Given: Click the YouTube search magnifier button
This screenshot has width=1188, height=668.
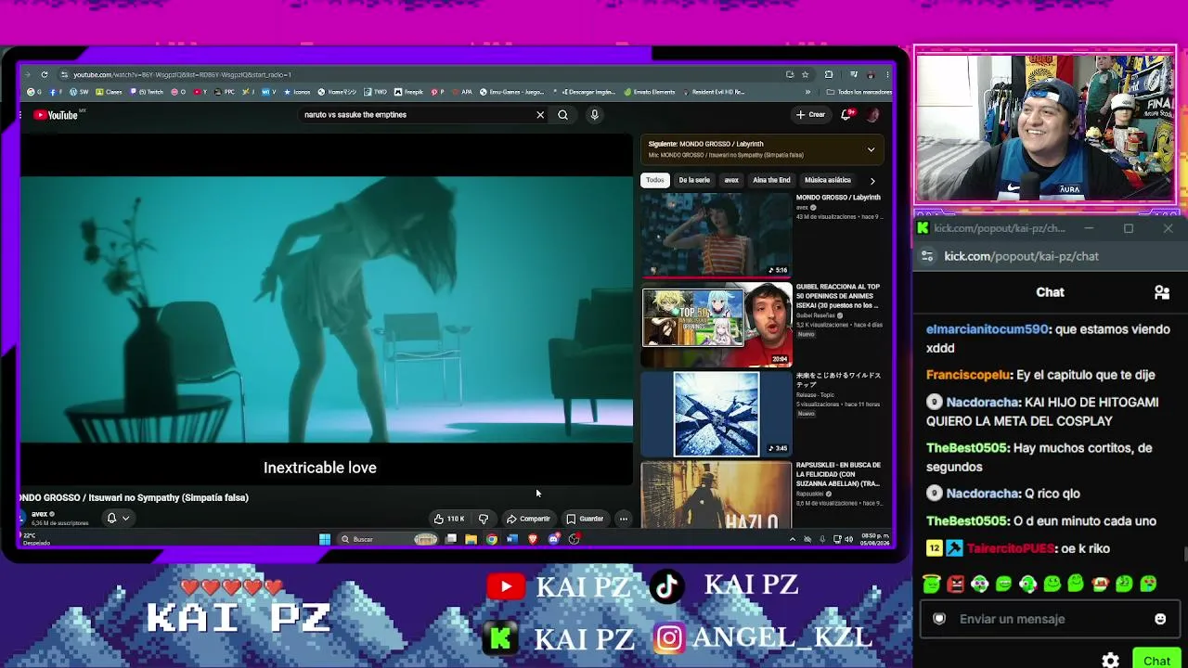Looking at the screenshot, I should click(x=562, y=115).
